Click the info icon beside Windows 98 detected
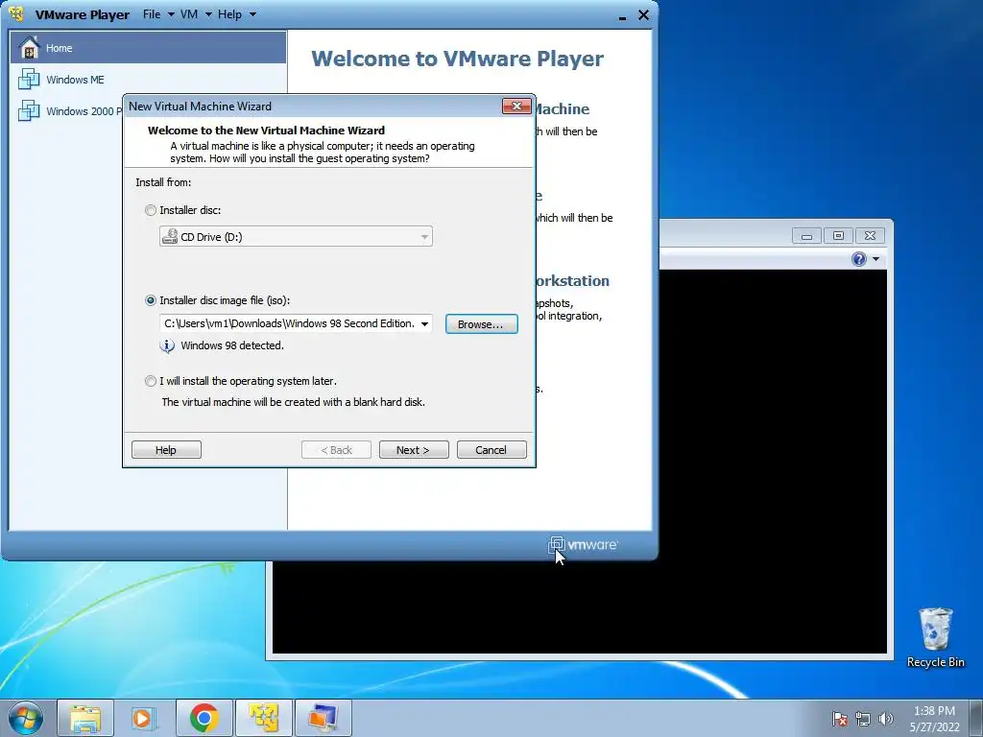 (x=167, y=345)
